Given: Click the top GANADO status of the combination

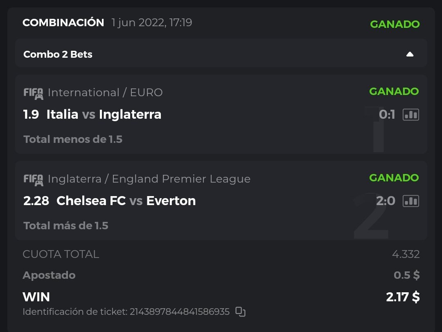Looking at the screenshot, I should (395, 24).
